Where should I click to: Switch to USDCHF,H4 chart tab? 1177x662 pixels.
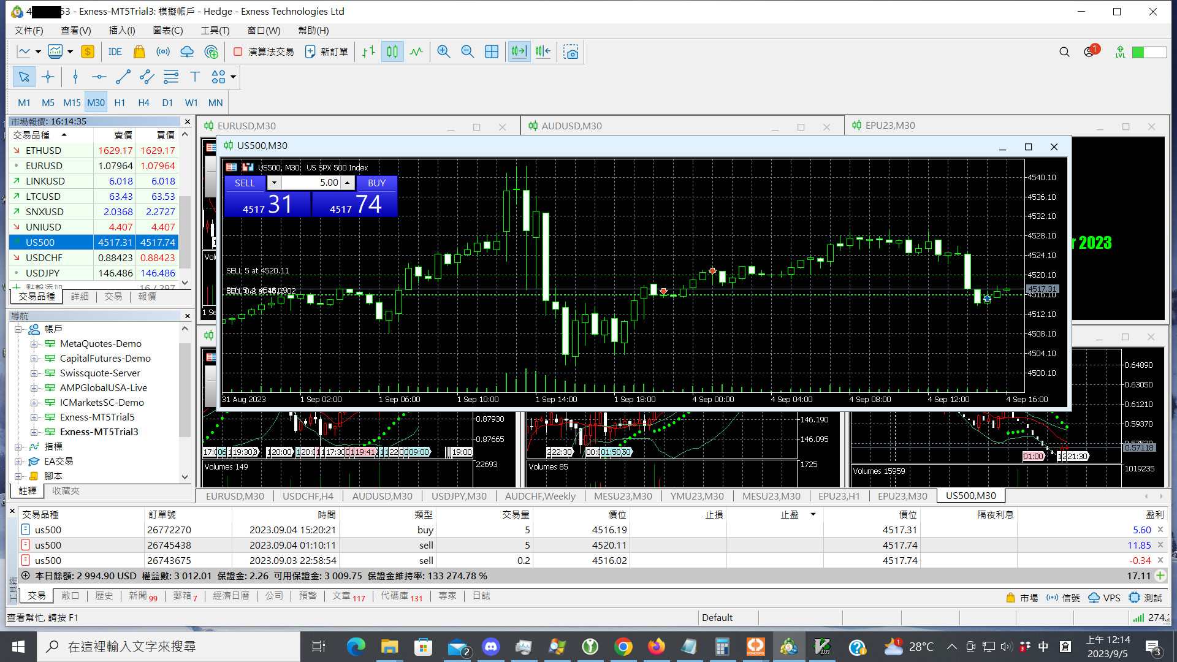pyautogui.click(x=308, y=496)
